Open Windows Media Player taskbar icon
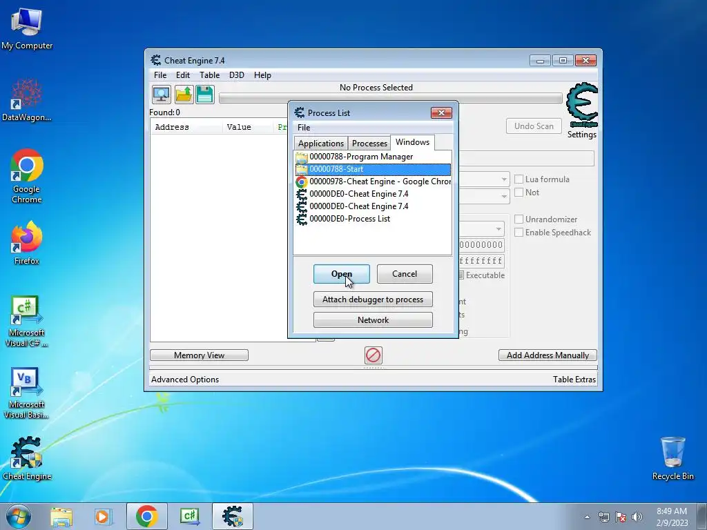The height and width of the screenshot is (530, 707). [x=103, y=516]
